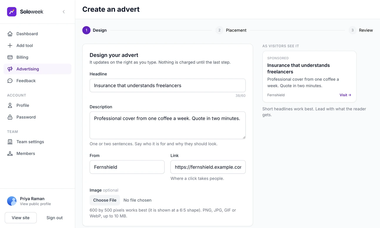Click the Advertising megaphone icon
Screen dimensions: 380x228
click(x=10, y=69)
